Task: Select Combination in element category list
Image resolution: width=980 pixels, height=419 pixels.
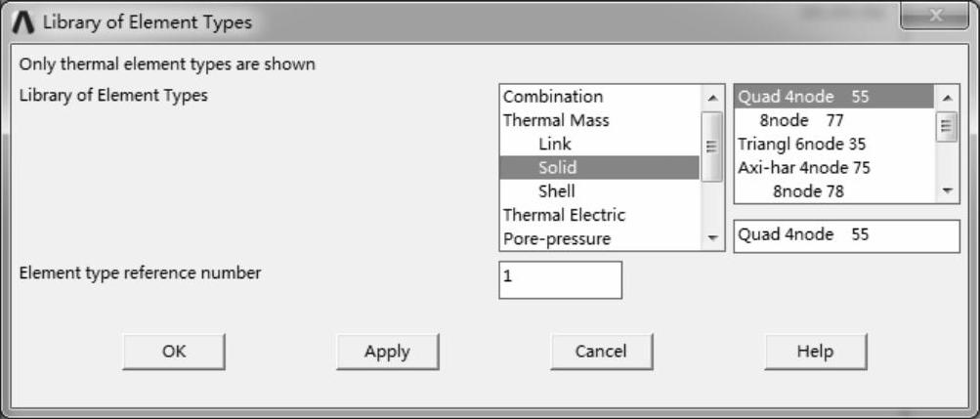Action: click(x=552, y=97)
